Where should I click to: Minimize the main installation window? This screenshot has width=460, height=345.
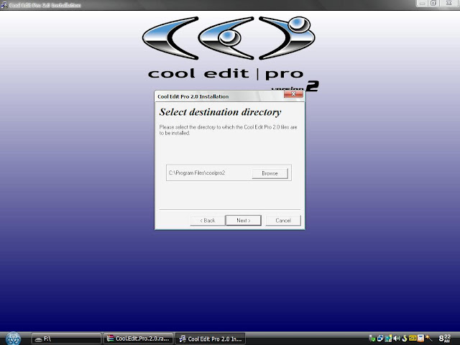pos(422,4)
